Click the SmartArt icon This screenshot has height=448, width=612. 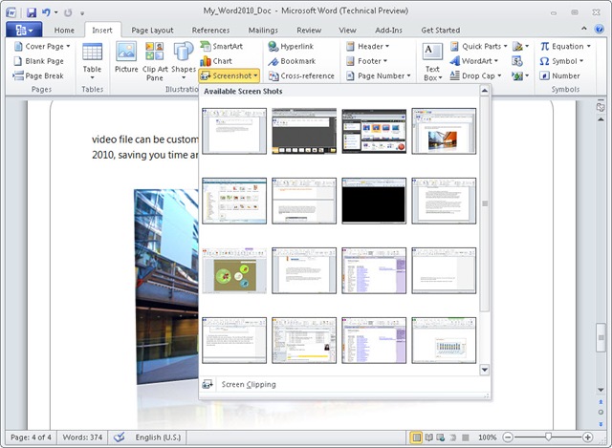click(206, 47)
